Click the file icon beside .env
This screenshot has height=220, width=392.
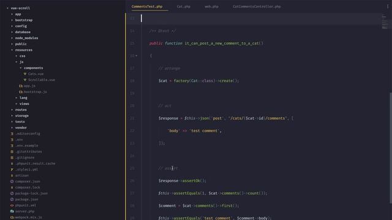point(12,140)
